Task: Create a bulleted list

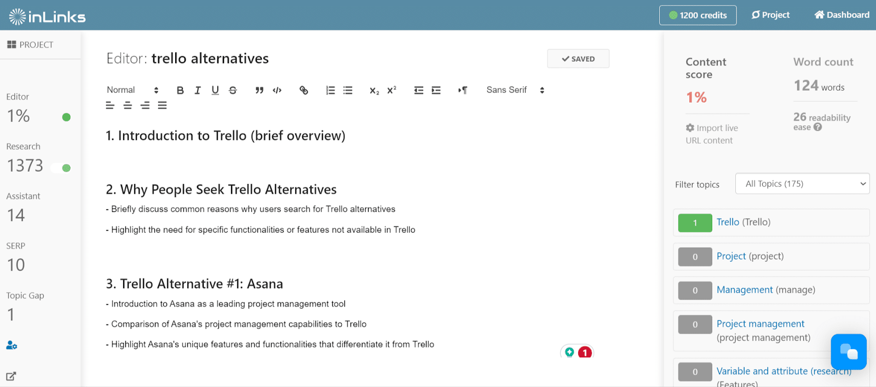Action: (348, 90)
